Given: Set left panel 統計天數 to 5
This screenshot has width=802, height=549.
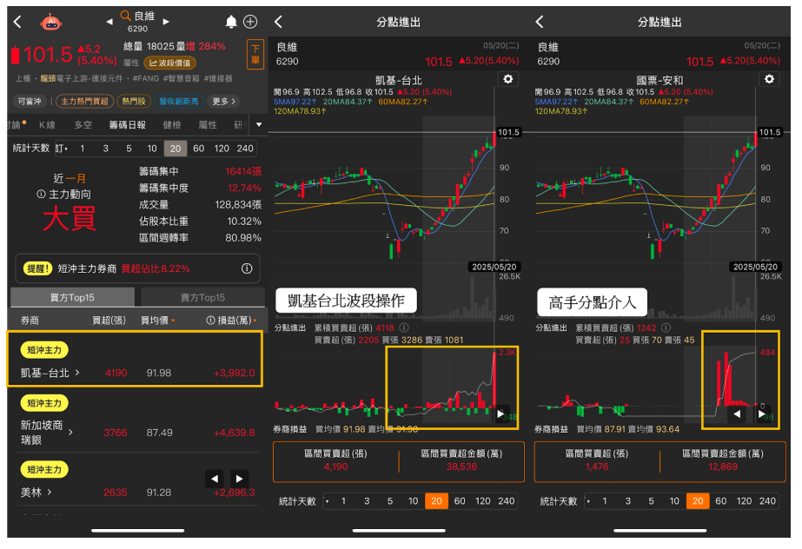Looking at the screenshot, I should coord(129,149).
